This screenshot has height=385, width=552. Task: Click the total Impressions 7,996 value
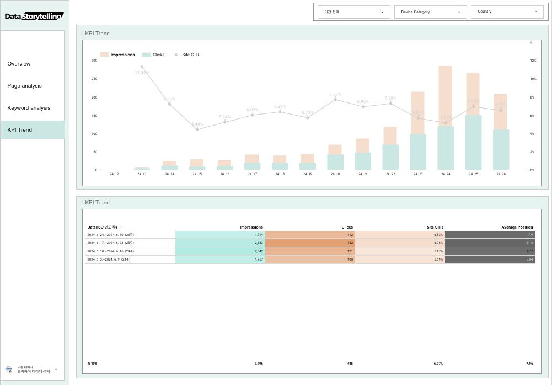259,364
